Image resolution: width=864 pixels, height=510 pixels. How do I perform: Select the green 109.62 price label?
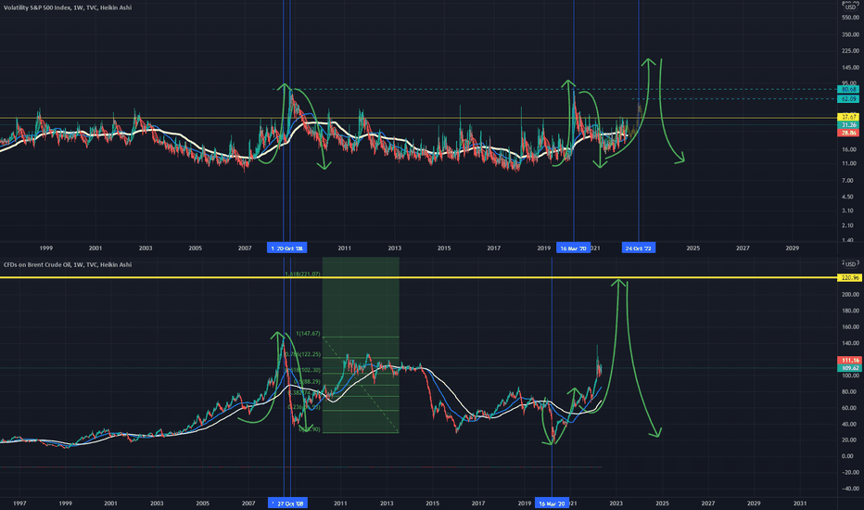pyautogui.click(x=849, y=368)
